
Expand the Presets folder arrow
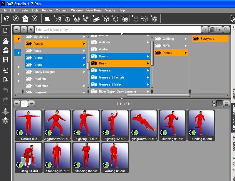point(84,58)
